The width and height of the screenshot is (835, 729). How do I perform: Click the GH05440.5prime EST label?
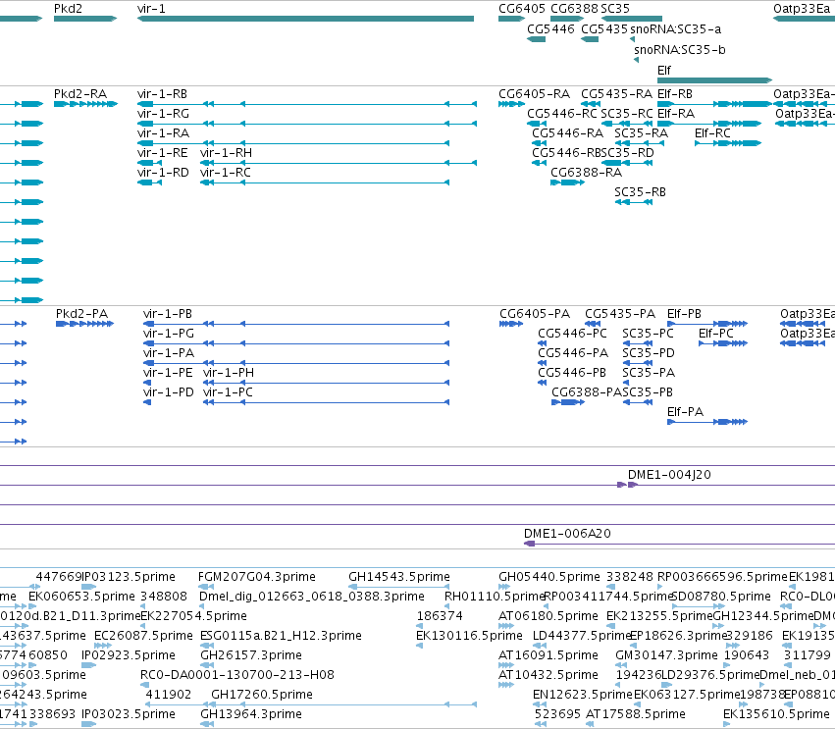pyautogui.click(x=549, y=577)
